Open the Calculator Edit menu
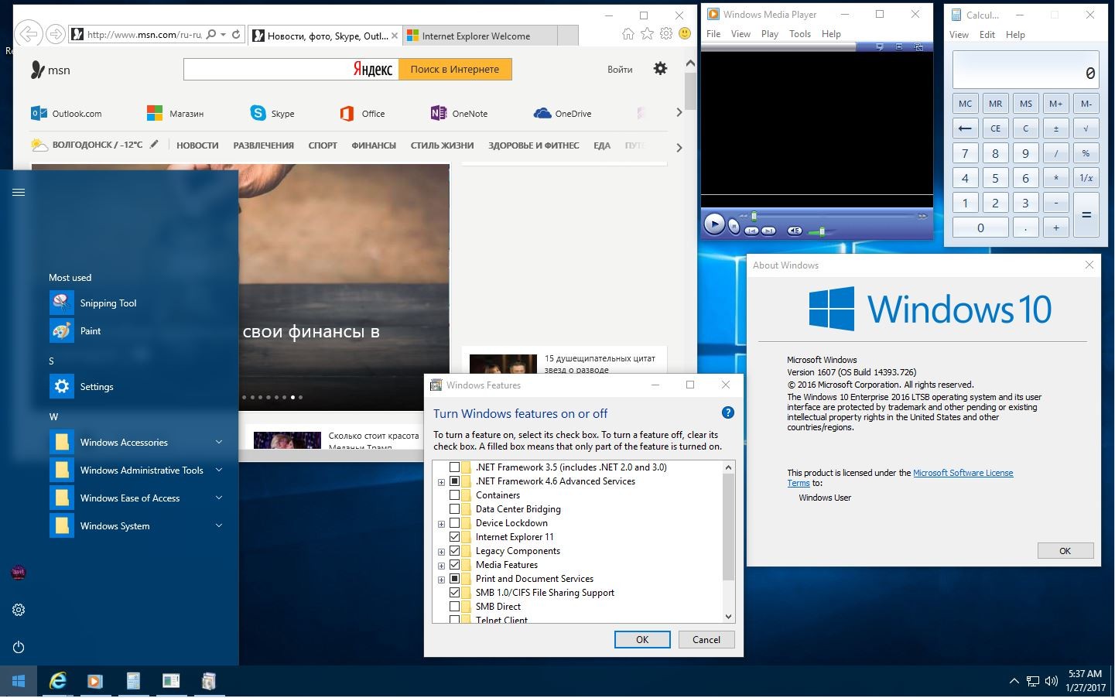The image size is (1115, 698). pyautogui.click(x=987, y=35)
